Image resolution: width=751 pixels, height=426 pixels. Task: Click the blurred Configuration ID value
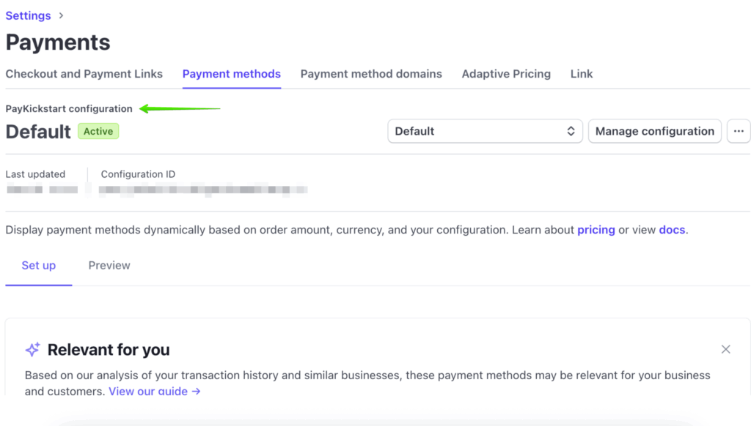coord(203,190)
